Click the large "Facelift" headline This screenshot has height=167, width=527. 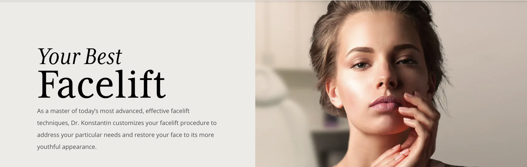tap(102, 84)
